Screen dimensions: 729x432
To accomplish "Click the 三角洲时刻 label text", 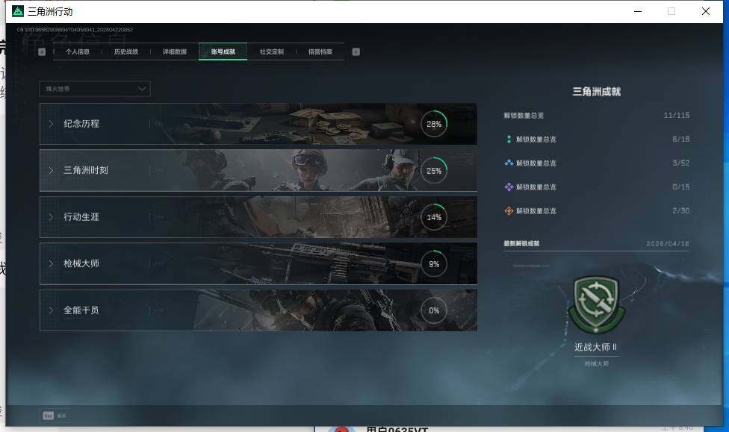I will pyautogui.click(x=86, y=170).
